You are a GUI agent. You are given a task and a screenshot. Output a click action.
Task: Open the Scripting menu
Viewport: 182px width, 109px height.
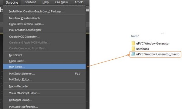pyautogui.click(x=12, y=2)
